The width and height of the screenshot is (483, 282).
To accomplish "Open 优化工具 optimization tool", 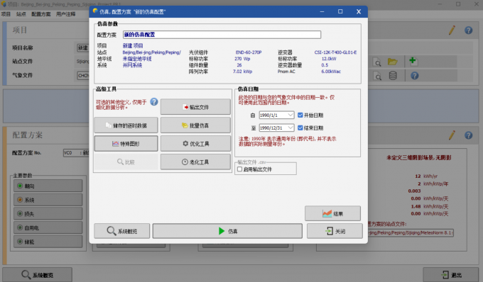I will pos(195,143).
